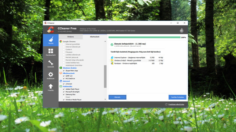Image resolution: width=236 pixels, height=132 pixels.
Task: Enable Chrome Cookie-k checkbox
Action: (x=64, y=50)
